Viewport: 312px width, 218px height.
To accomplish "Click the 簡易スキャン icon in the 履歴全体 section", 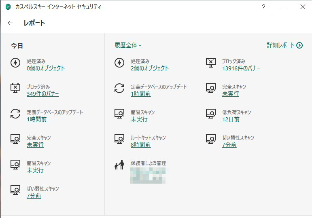I will click(x=119, y=114).
